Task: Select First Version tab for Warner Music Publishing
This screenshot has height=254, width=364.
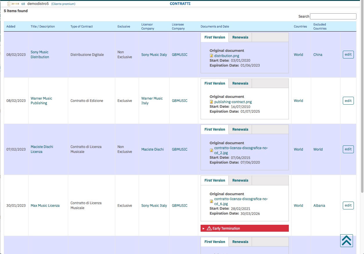Action: [215, 83]
